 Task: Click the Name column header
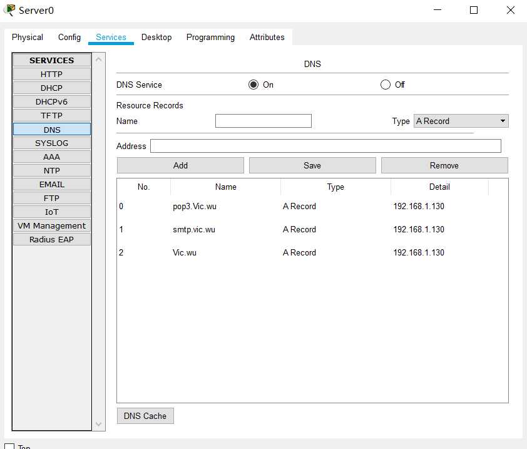[x=226, y=187]
